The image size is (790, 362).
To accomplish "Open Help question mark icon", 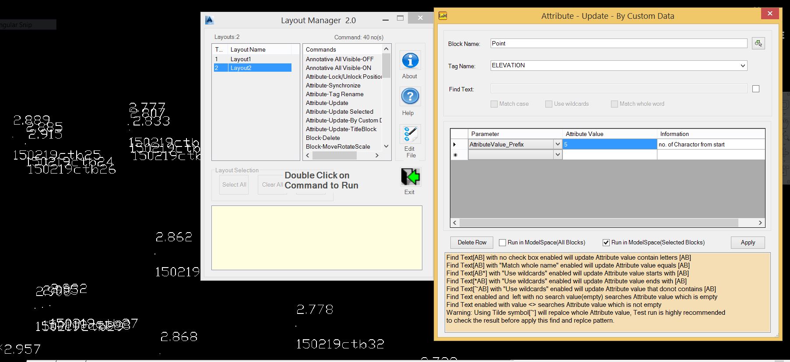I will click(410, 96).
